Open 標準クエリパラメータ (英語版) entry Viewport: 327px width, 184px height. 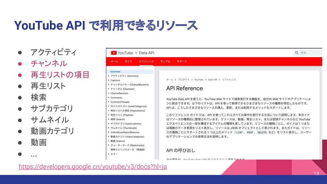point(128,149)
